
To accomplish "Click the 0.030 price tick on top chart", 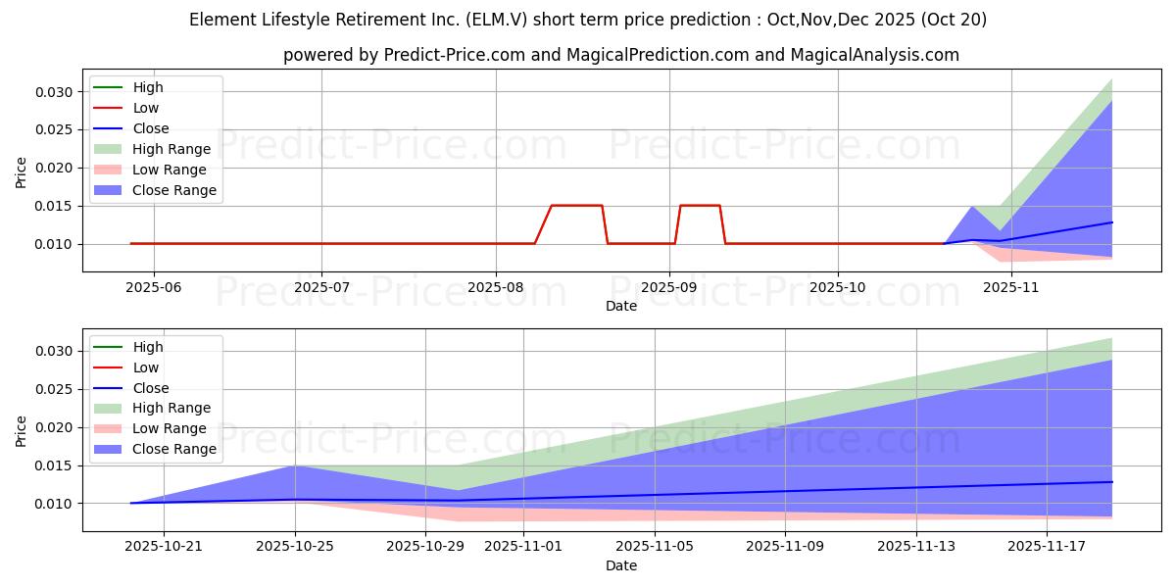I will pyautogui.click(x=55, y=92).
